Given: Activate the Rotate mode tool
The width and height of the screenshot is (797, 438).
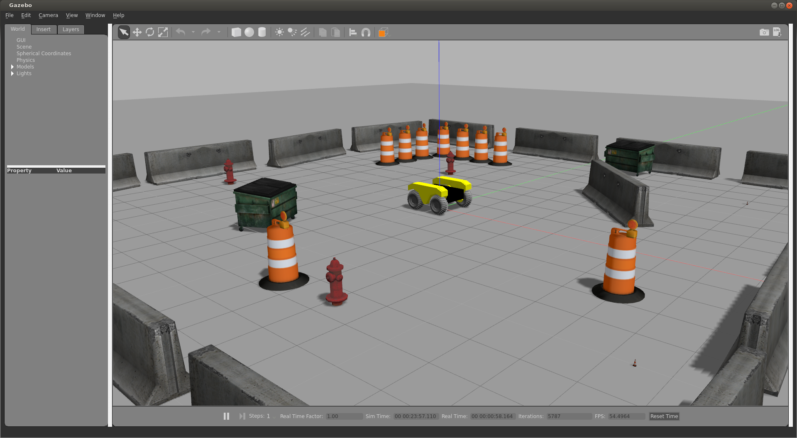Looking at the screenshot, I should pos(150,32).
